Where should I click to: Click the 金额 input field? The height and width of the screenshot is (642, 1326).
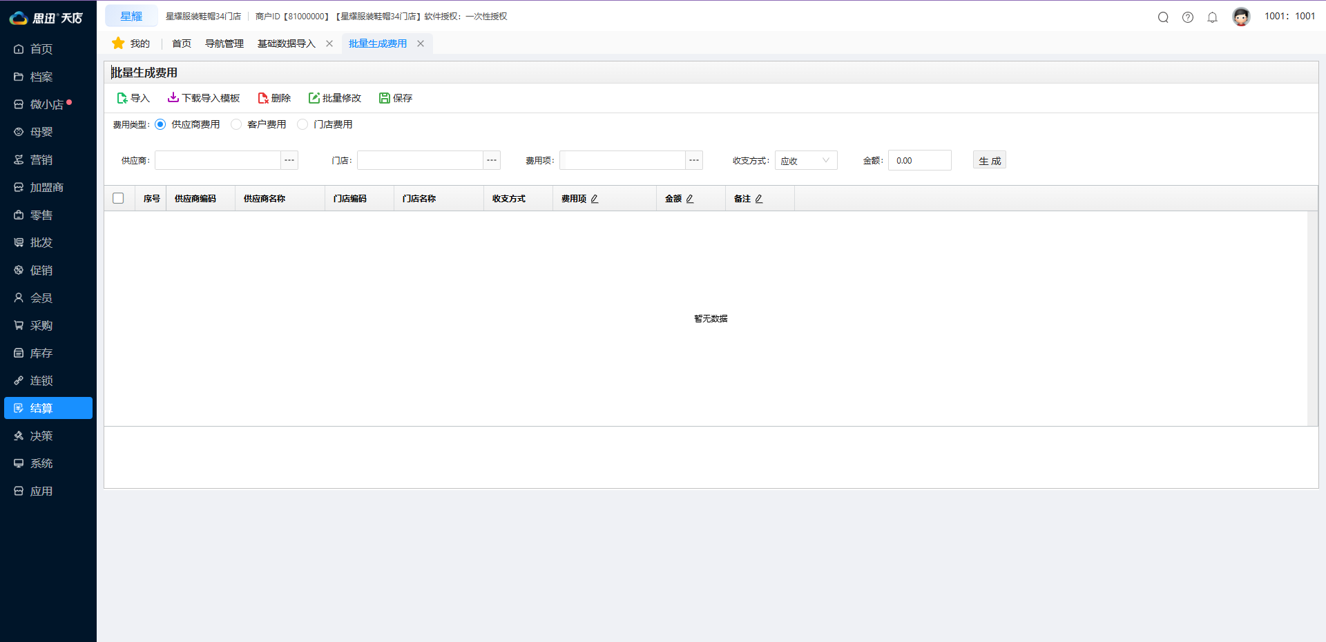pyautogui.click(x=919, y=160)
